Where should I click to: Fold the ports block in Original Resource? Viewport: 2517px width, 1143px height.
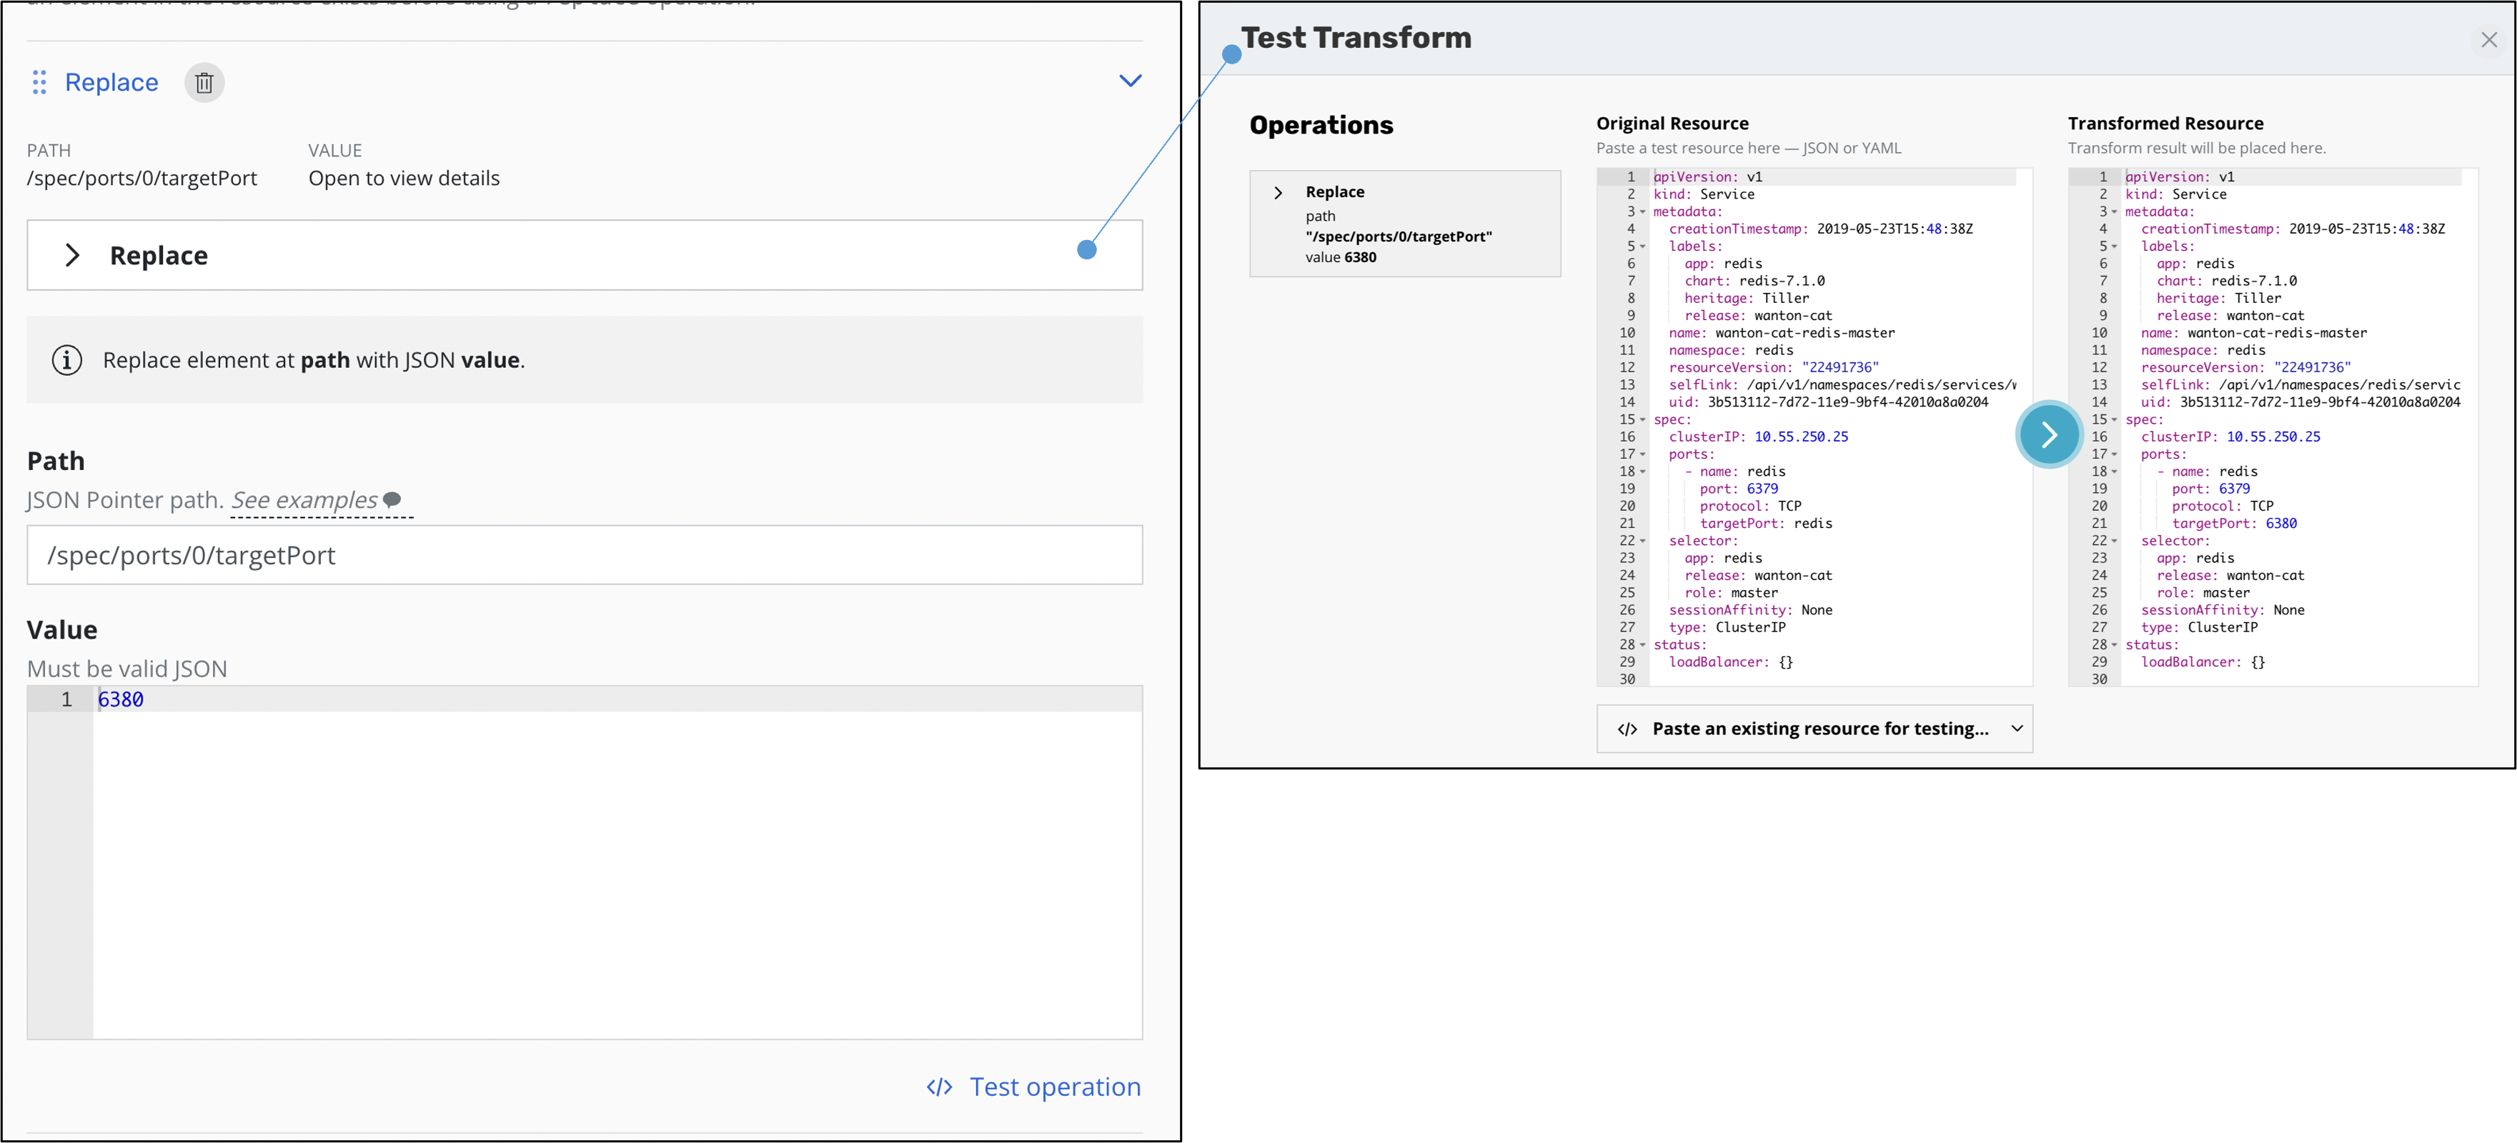(1642, 454)
